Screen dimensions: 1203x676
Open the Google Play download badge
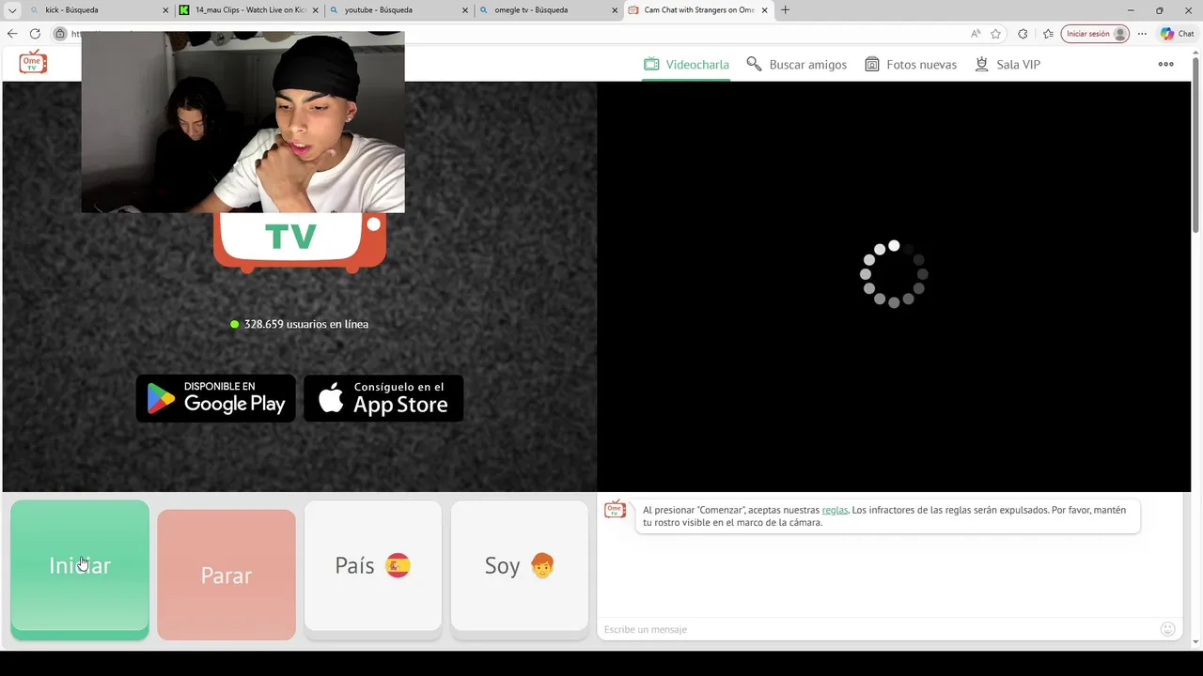216,398
